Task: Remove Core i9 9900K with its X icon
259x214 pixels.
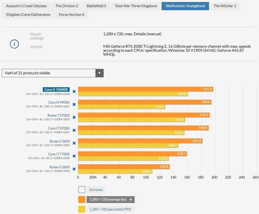Action: [x=74, y=104]
